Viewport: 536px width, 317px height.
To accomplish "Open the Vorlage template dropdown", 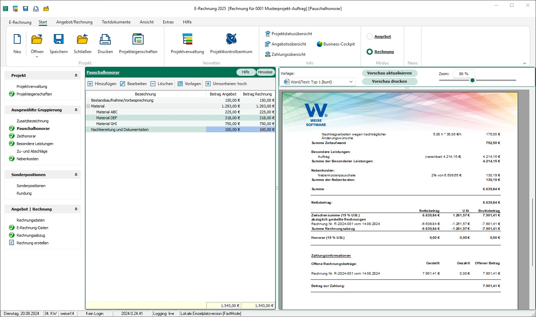I will click(351, 82).
